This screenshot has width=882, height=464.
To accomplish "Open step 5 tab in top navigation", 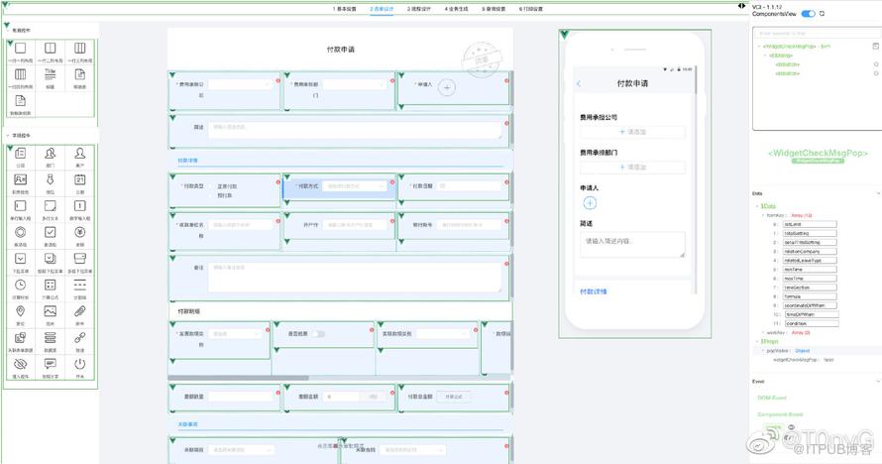I will [x=494, y=9].
